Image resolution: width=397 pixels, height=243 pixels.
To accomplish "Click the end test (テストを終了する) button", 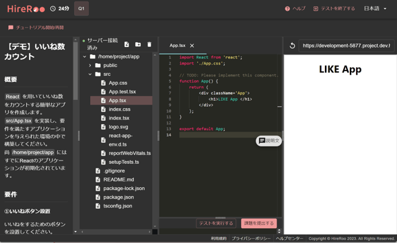I will [x=334, y=9].
